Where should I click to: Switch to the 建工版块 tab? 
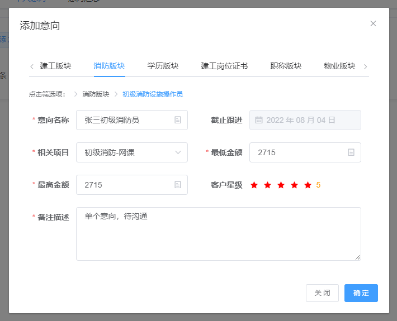point(56,66)
